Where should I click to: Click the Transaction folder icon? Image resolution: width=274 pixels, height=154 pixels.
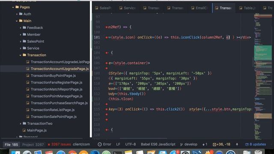(x=24, y=55)
